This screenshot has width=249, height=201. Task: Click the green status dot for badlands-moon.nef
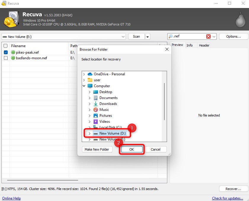pyautogui.click(x=13, y=58)
